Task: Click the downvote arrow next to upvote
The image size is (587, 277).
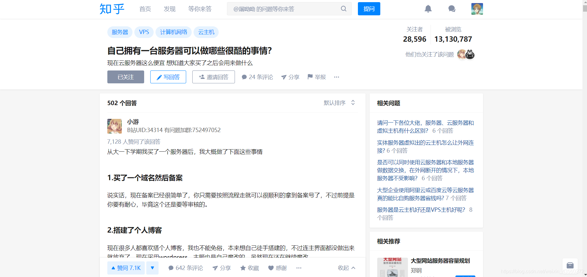Action: point(152,268)
